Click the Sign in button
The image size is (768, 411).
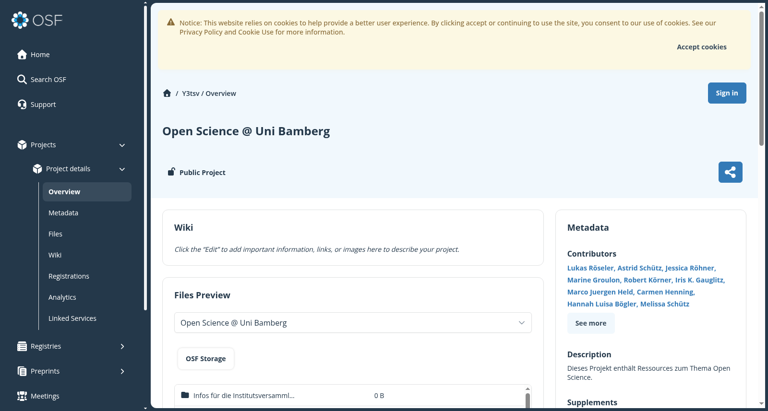tap(727, 93)
